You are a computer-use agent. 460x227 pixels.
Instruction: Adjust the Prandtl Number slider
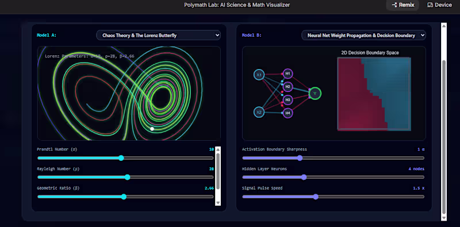tap(125, 158)
